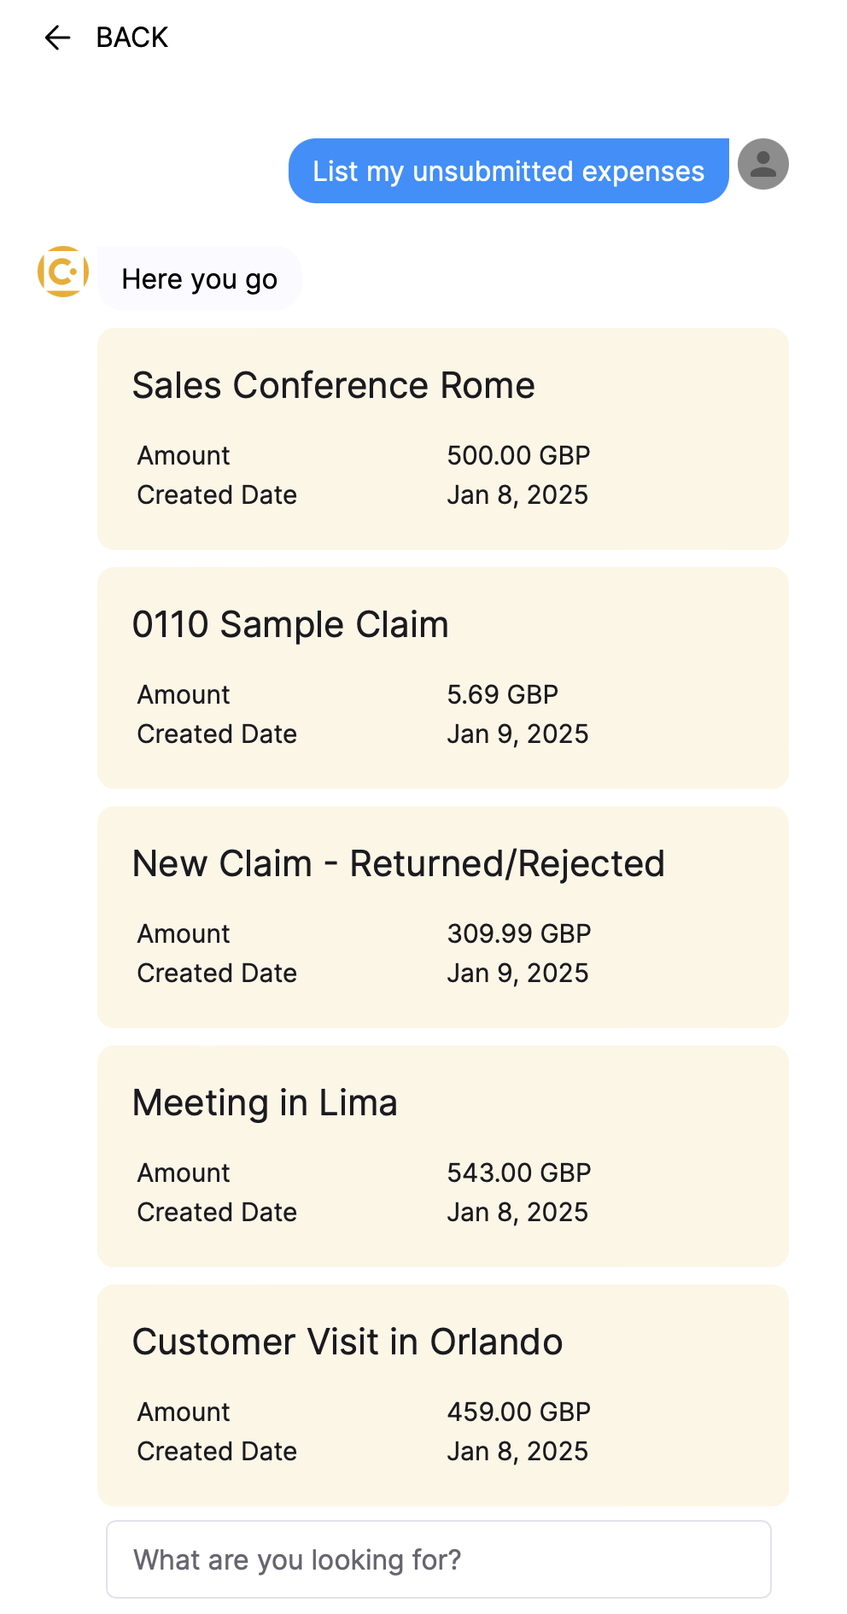
Task: Click the user profile avatar icon
Action: point(763,164)
